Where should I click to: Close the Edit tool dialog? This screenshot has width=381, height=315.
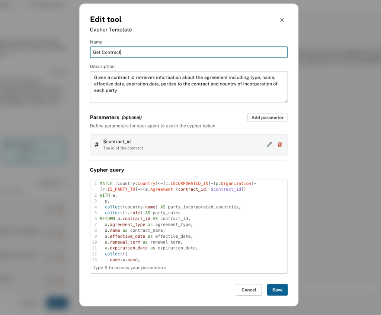(x=282, y=20)
